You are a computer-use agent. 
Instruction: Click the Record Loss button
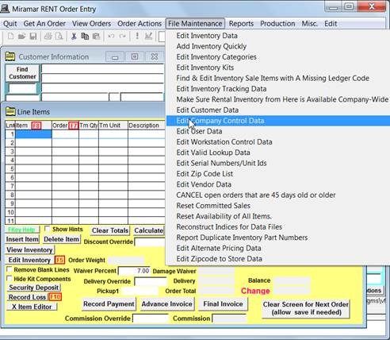click(x=27, y=297)
